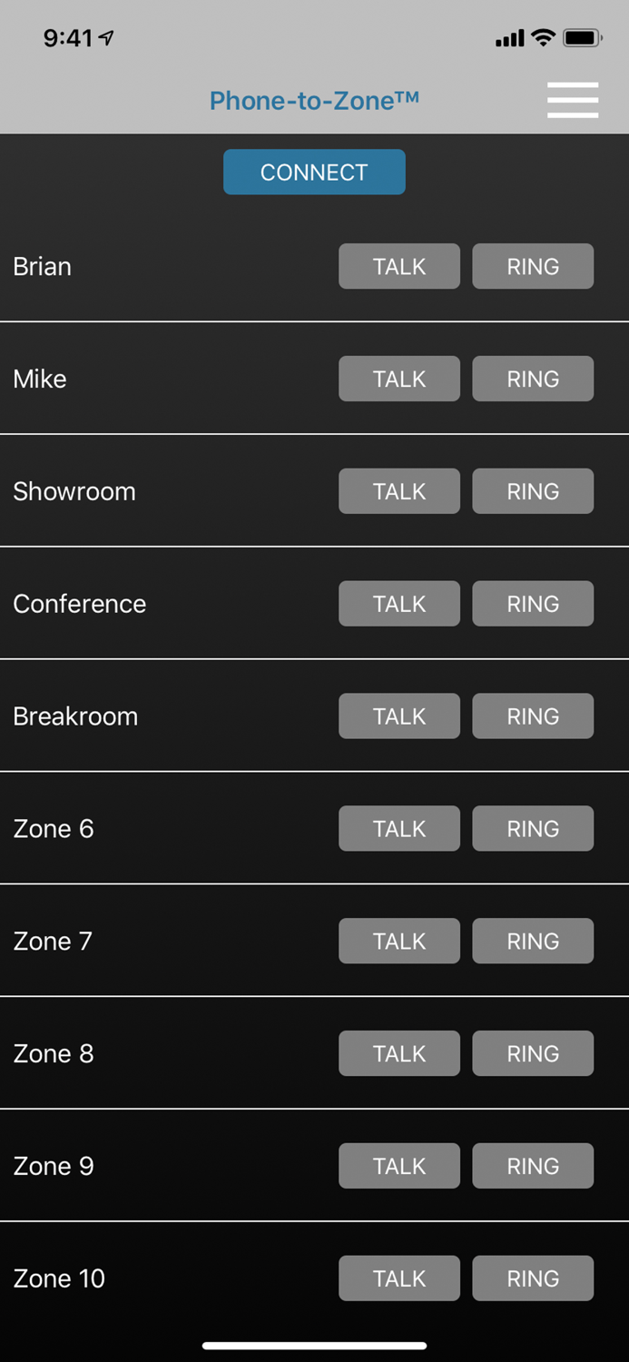Talk to Zone 10

[x=399, y=1278]
